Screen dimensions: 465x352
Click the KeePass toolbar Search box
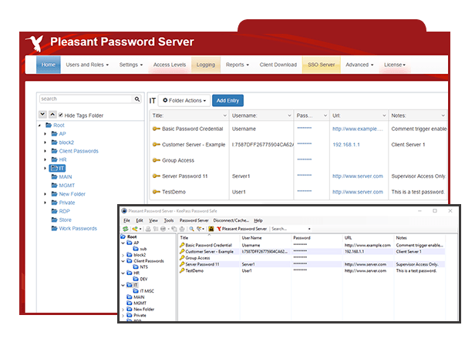289,229
